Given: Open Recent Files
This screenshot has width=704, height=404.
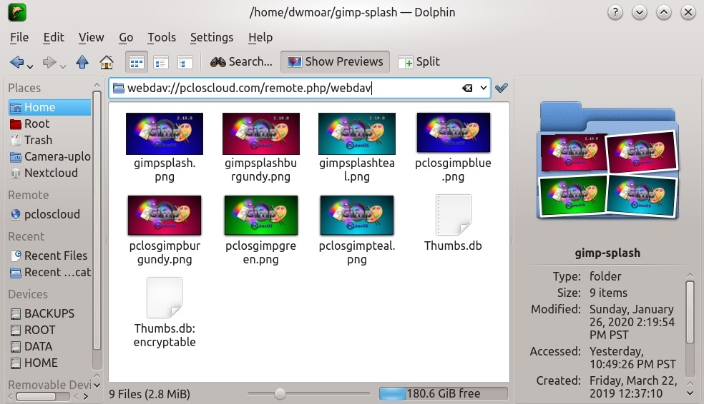Looking at the screenshot, I should (x=49, y=256).
